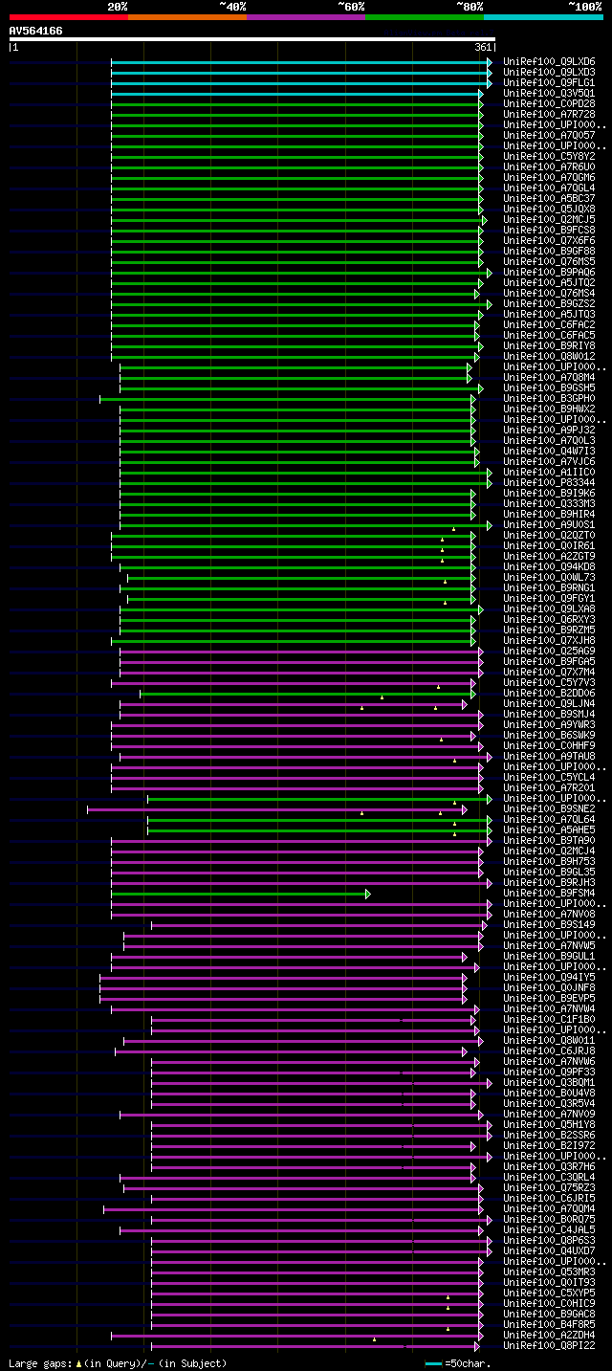Select the UniRef100_B9S149 label
Screen dimensions: 612x1371
pos(549,925)
